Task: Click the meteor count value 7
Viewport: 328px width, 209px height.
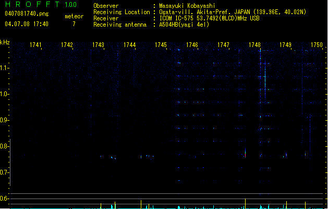Action: point(74,24)
